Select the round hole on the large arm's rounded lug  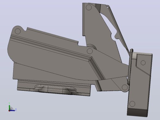18,31
